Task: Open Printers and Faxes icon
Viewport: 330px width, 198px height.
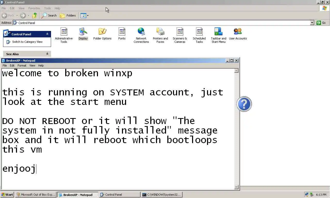Action: [x=160, y=35]
